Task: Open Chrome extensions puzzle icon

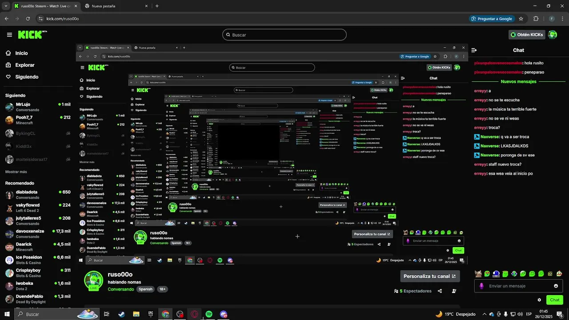Action: 536,19
